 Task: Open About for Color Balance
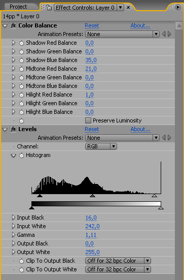coord(140,25)
